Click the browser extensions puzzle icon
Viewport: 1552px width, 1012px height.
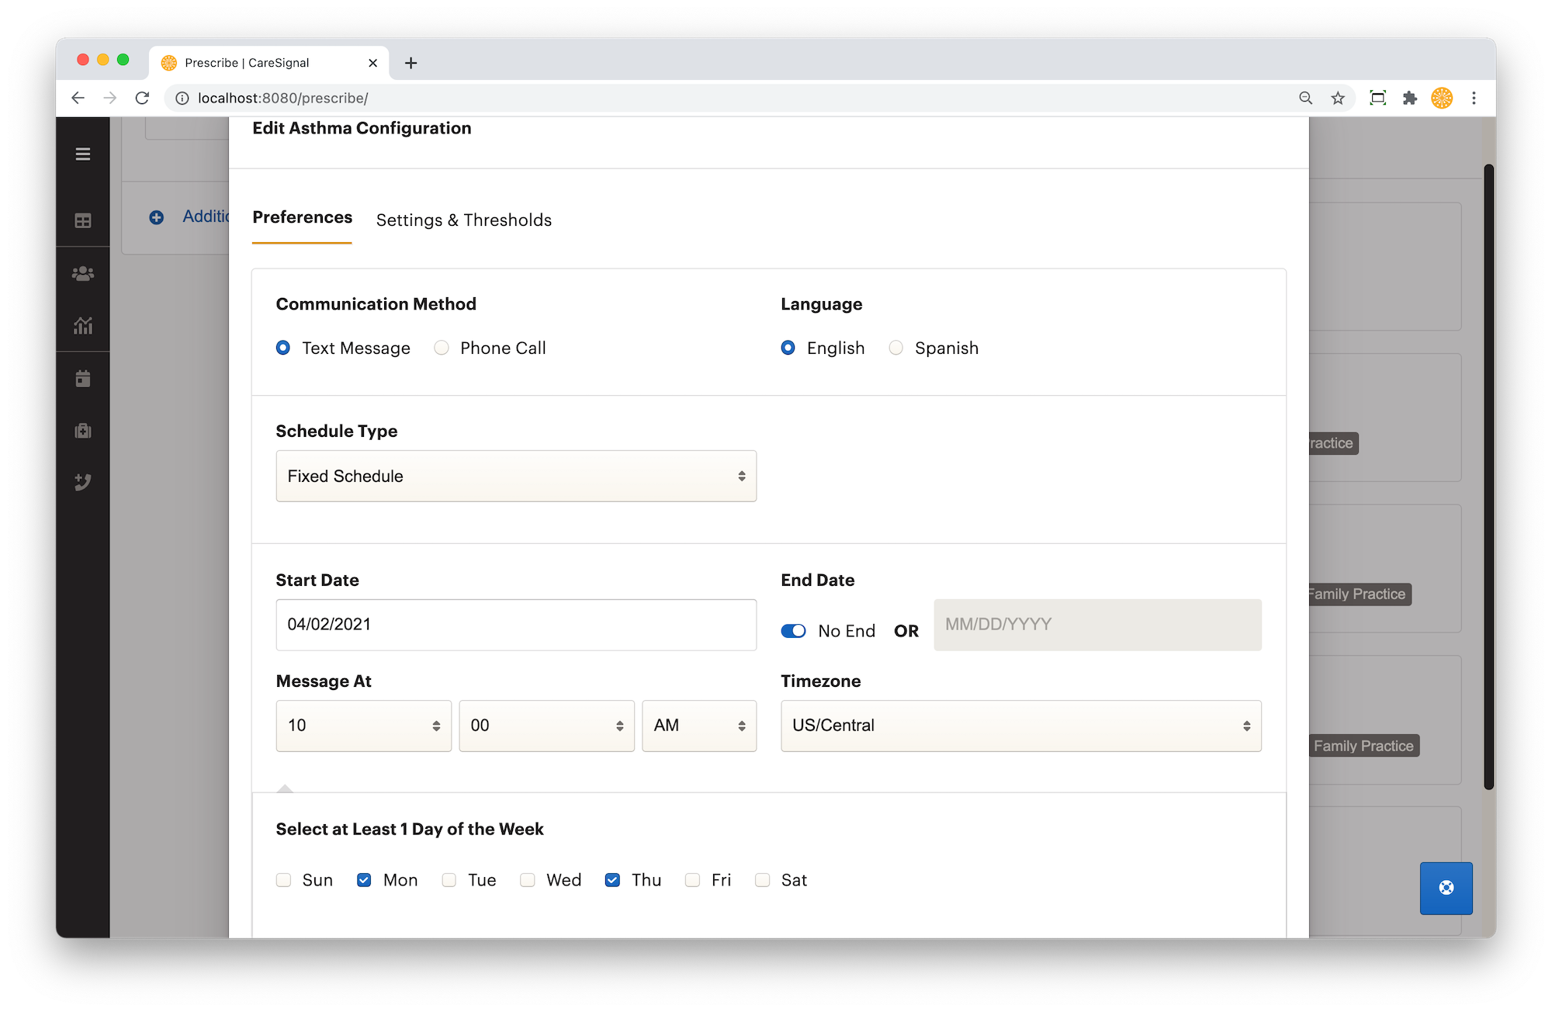click(x=1410, y=98)
